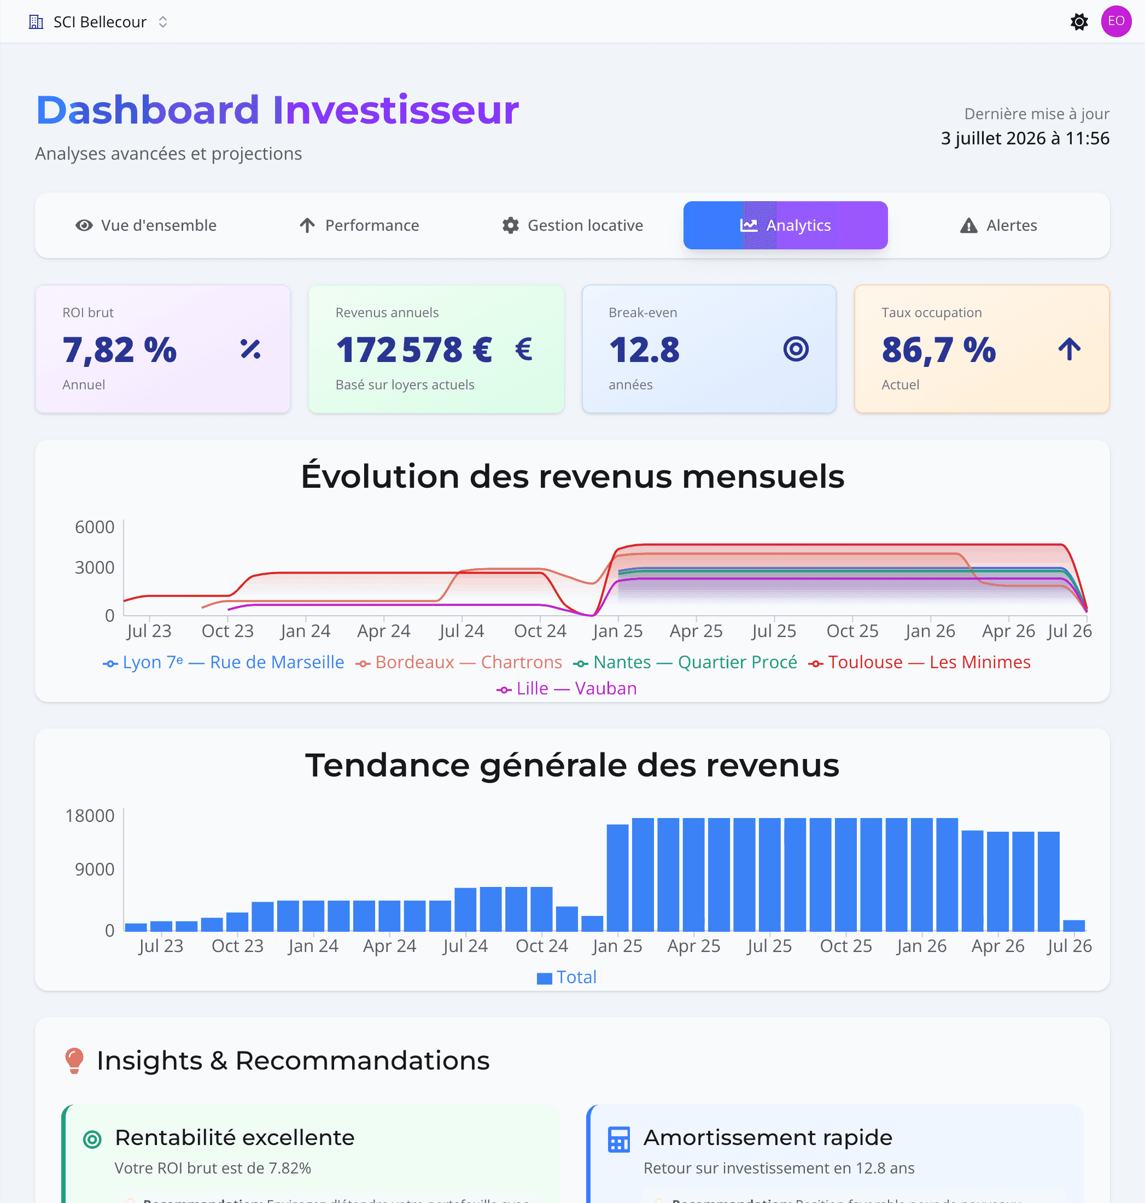The height and width of the screenshot is (1203, 1145).
Task: Click the Revenus annuels value 172 578 €
Action: pyautogui.click(x=414, y=350)
